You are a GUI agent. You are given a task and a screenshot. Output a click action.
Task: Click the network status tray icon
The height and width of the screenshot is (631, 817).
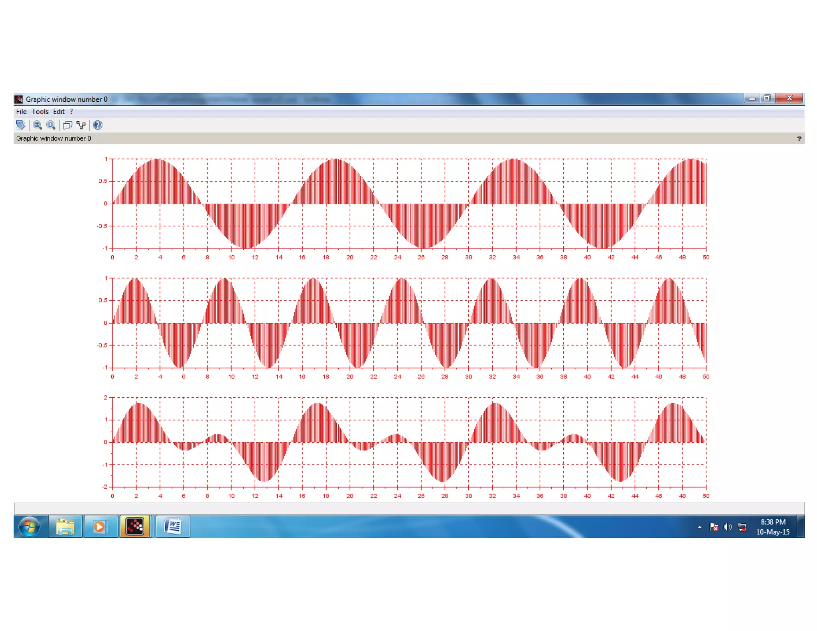742,527
